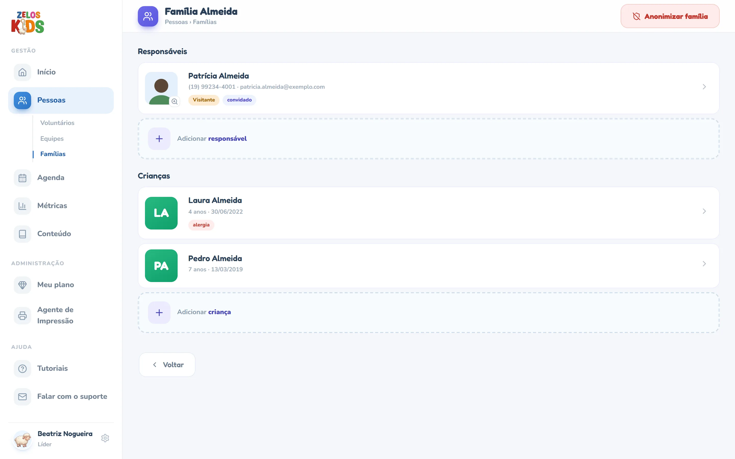Click the Visitante tag
Screen dimensions: 735x459
pyautogui.click(x=204, y=100)
